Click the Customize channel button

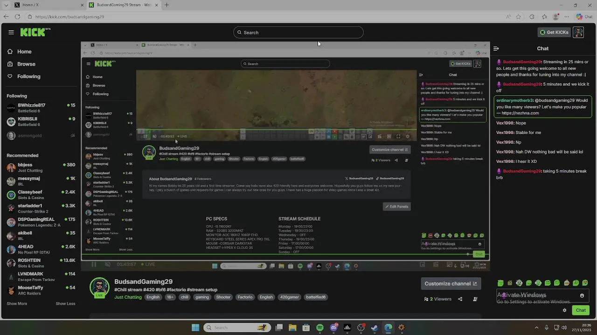(x=451, y=283)
